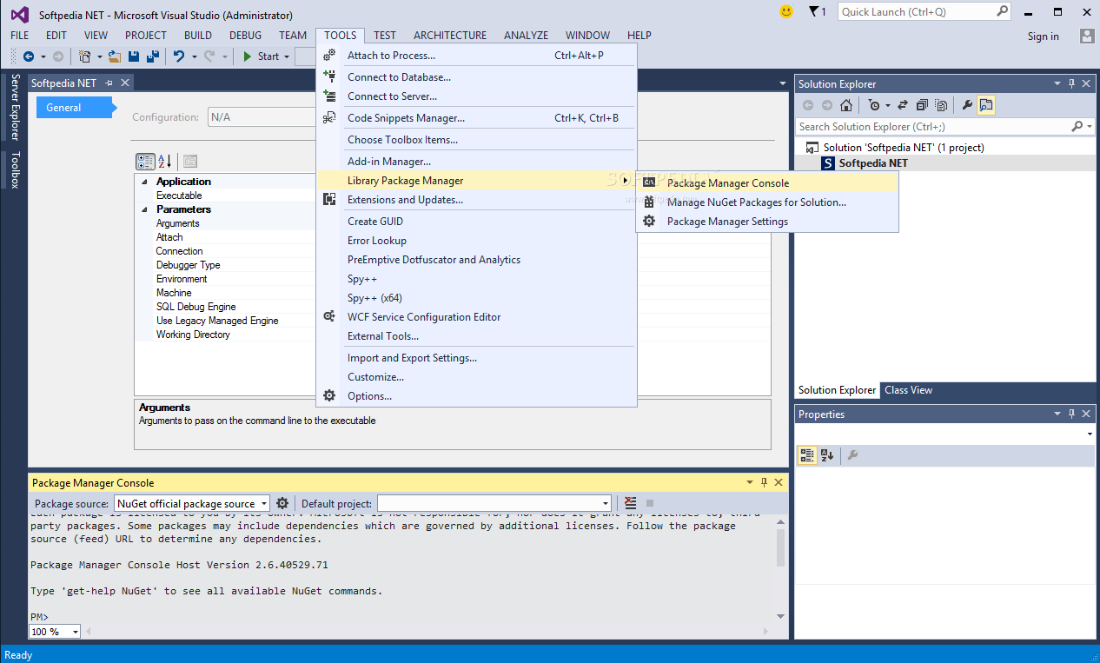Open the document tab list dropdown arrow
This screenshot has height=663, width=1100.
[x=783, y=83]
